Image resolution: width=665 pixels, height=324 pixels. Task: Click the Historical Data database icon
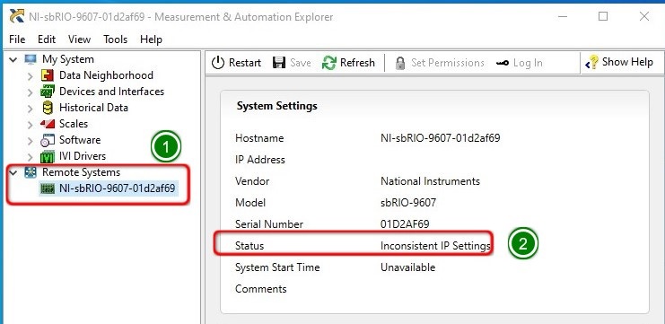click(x=48, y=108)
